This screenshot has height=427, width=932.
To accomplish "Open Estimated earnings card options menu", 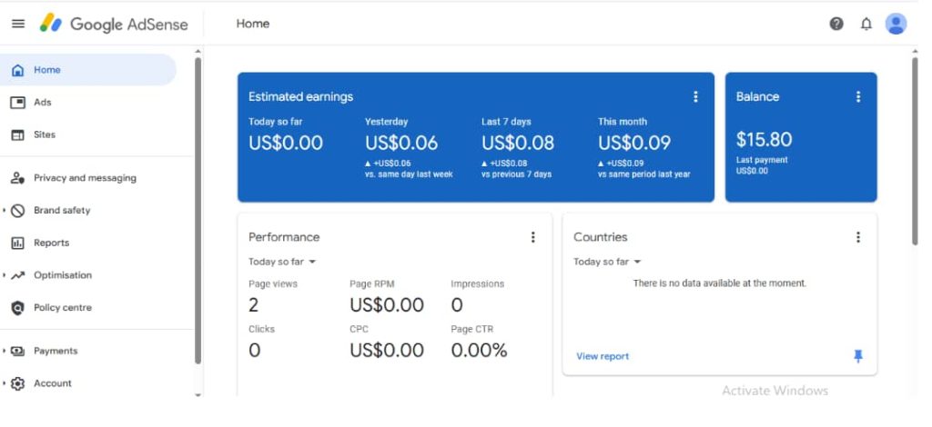I will point(695,97).
